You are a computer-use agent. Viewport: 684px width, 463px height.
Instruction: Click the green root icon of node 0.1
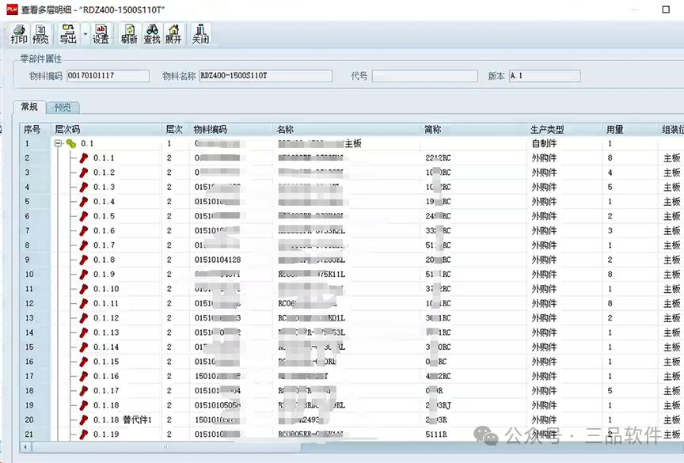pos(71,144)
